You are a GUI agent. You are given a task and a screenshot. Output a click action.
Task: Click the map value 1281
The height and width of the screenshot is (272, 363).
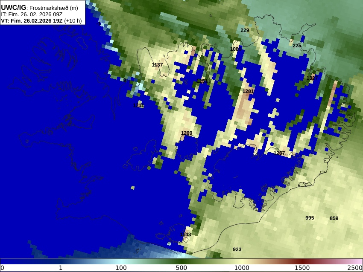(x=248, y=91)
